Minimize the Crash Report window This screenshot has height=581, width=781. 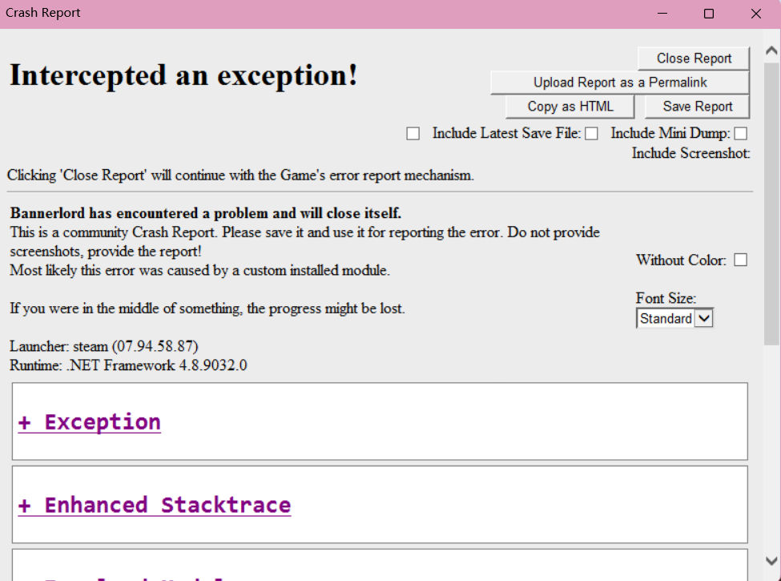click(662, 14)
